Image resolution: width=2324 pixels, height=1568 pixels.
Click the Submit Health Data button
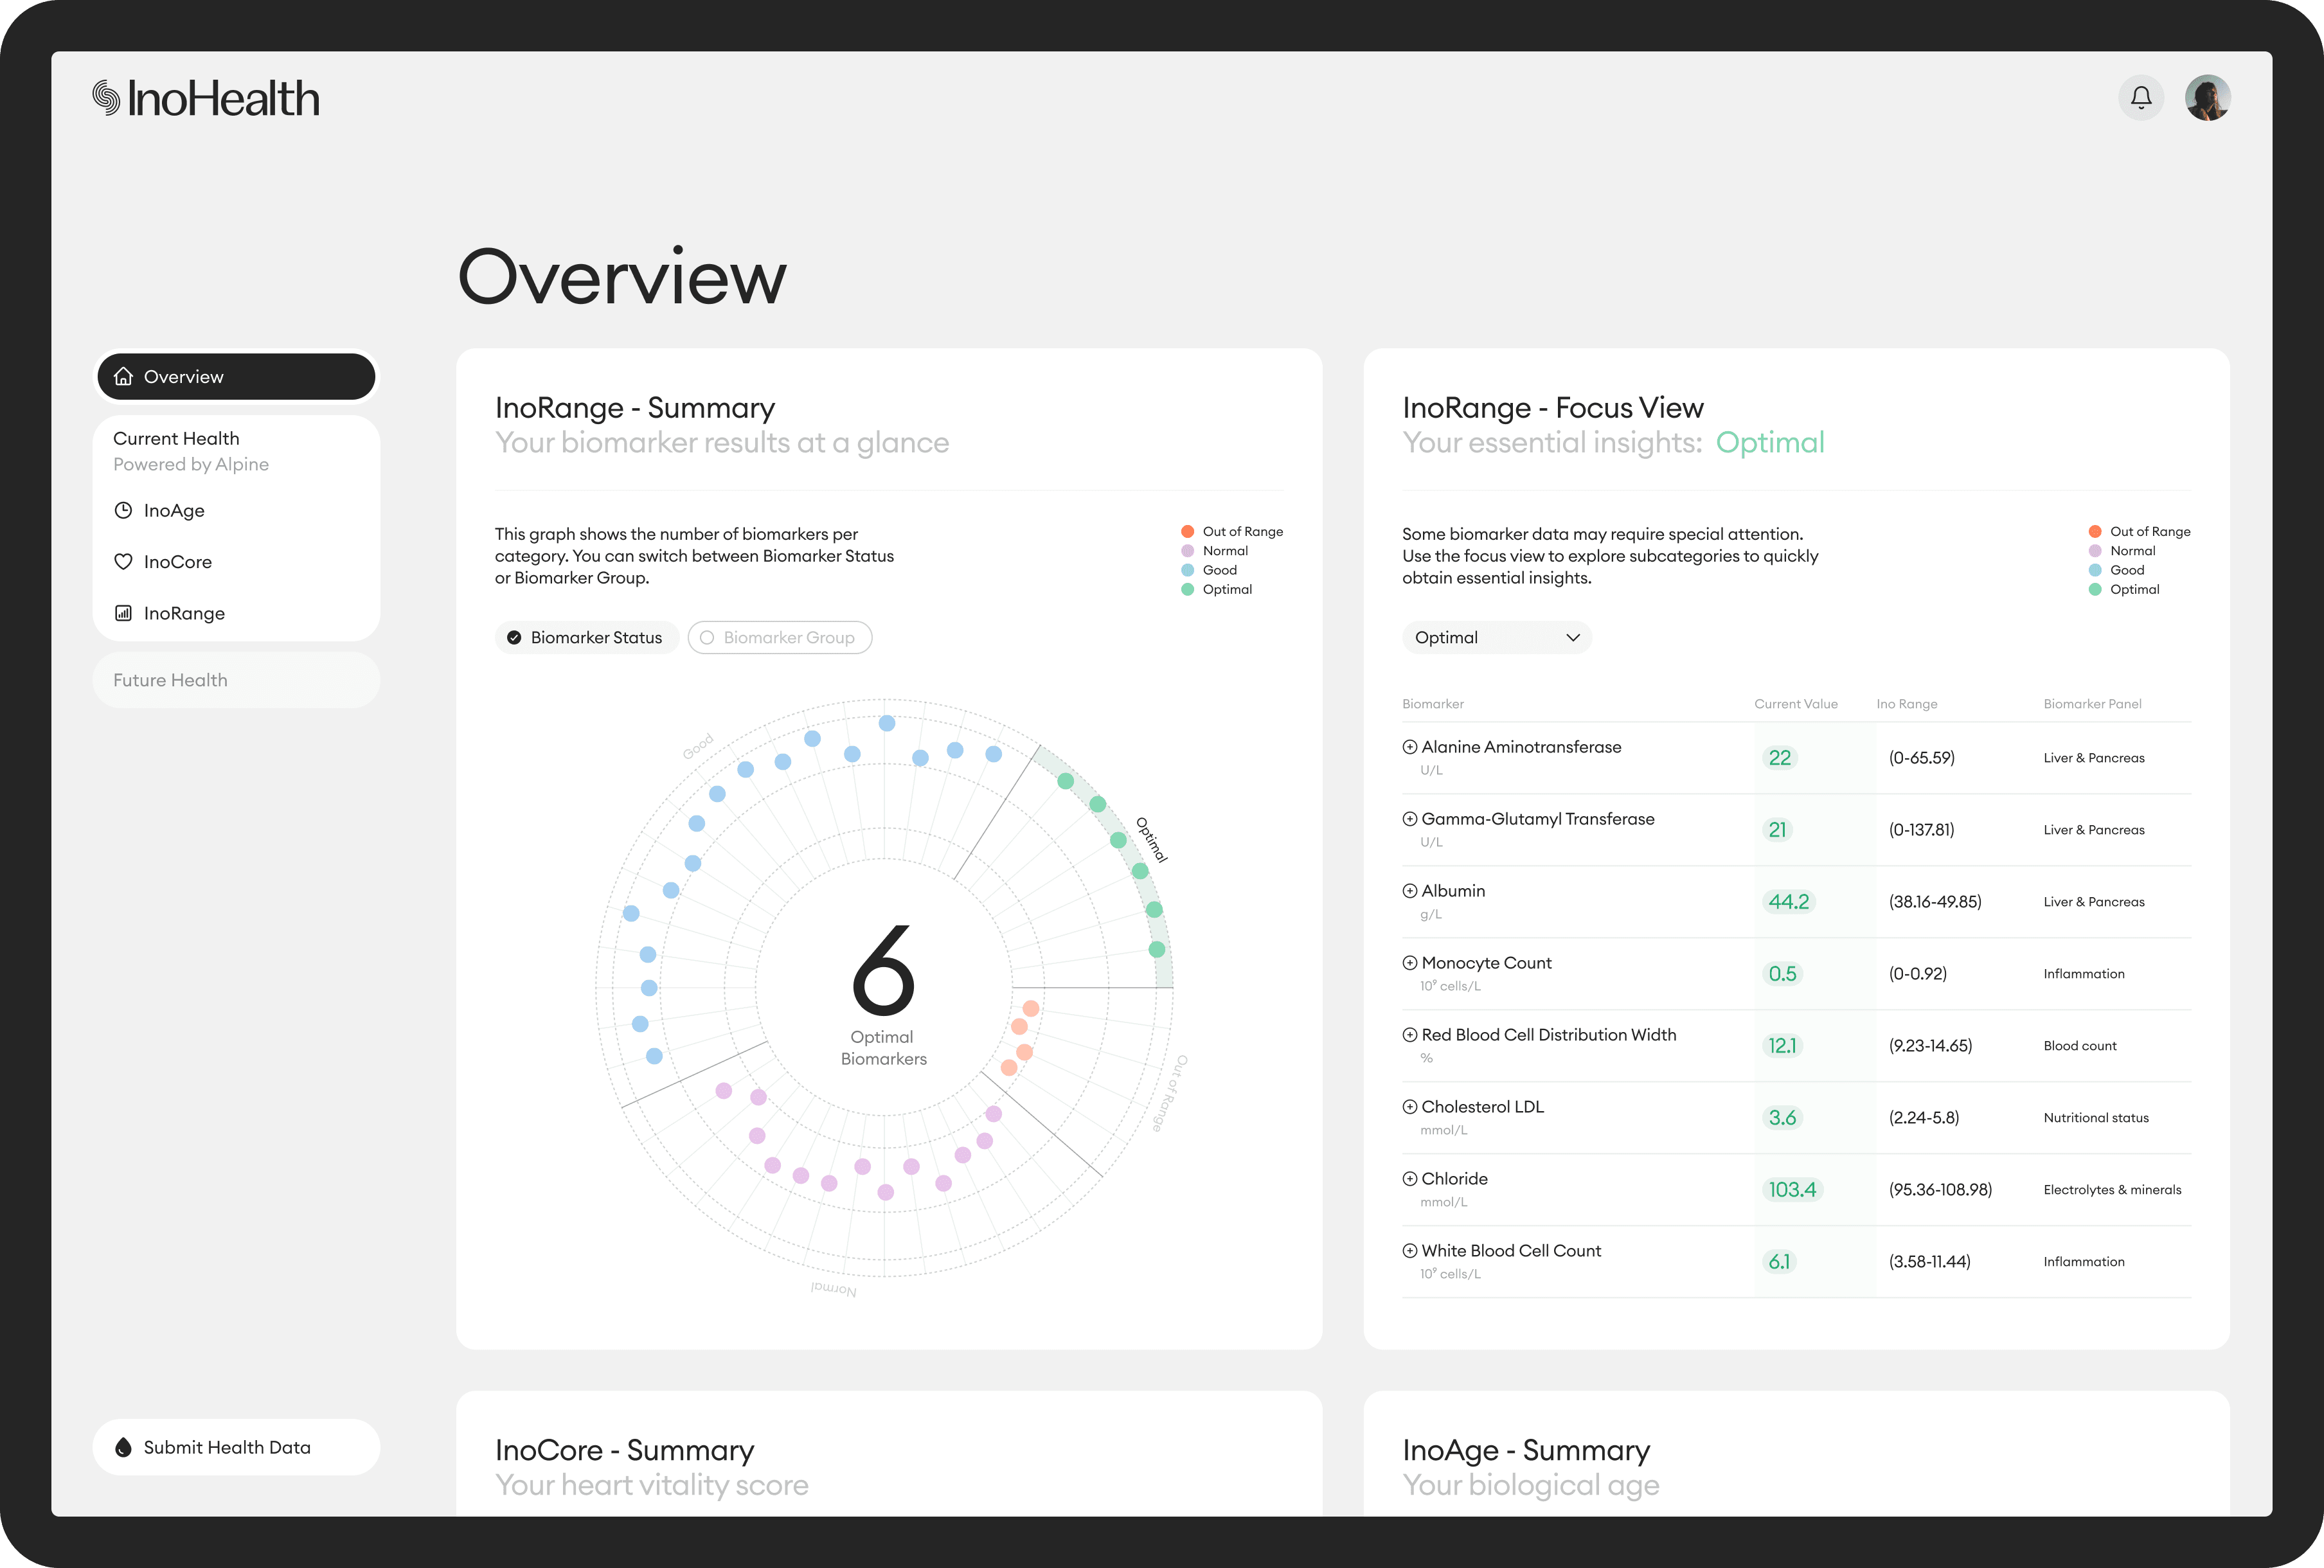pos(236,1447)
